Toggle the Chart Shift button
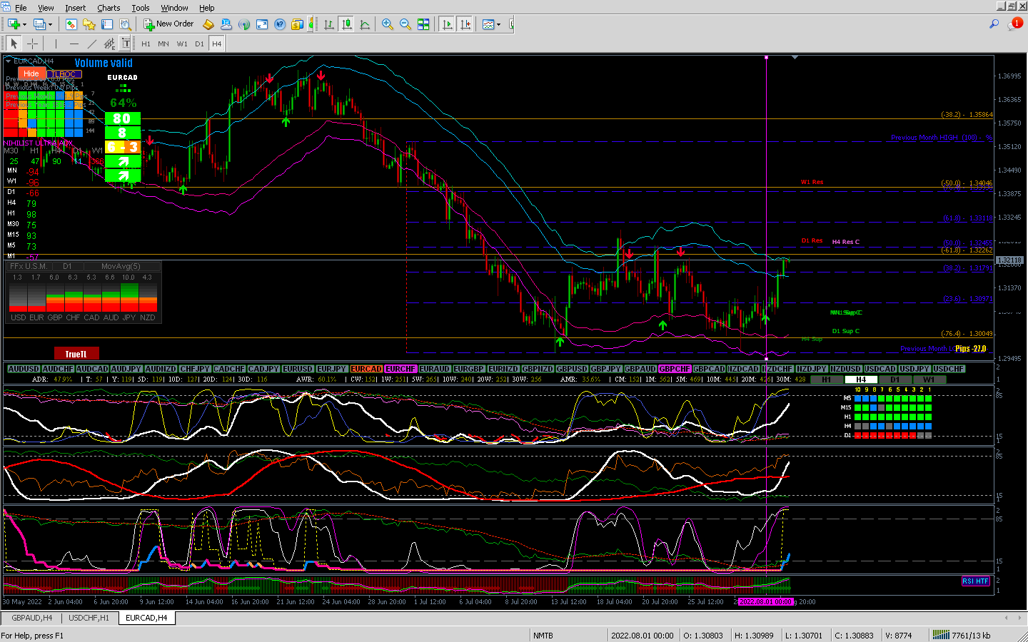 point(465,24)
